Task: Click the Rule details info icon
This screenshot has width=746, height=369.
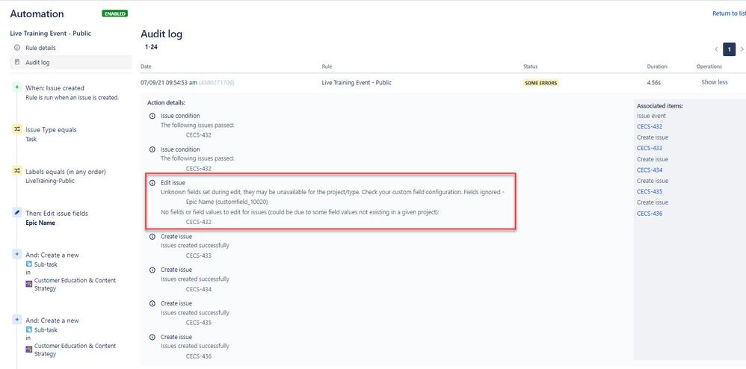Action: [x=17, y=48]
